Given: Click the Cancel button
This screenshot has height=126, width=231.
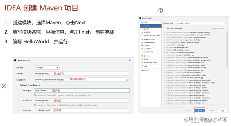Looking at the screenshot, I should (211, 111).
